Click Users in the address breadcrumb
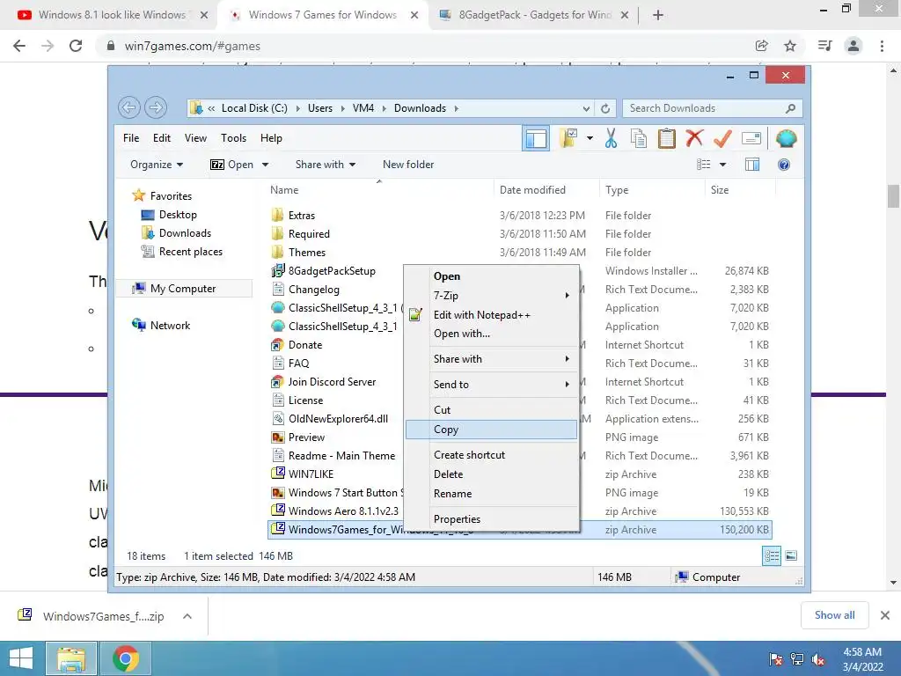The width and height of the screenshot is (901, 676). [x=320, y=108]
